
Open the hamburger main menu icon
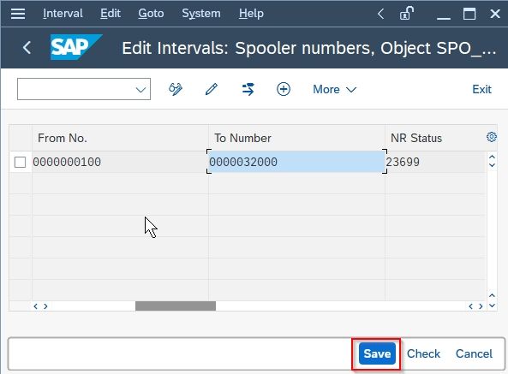18,14
